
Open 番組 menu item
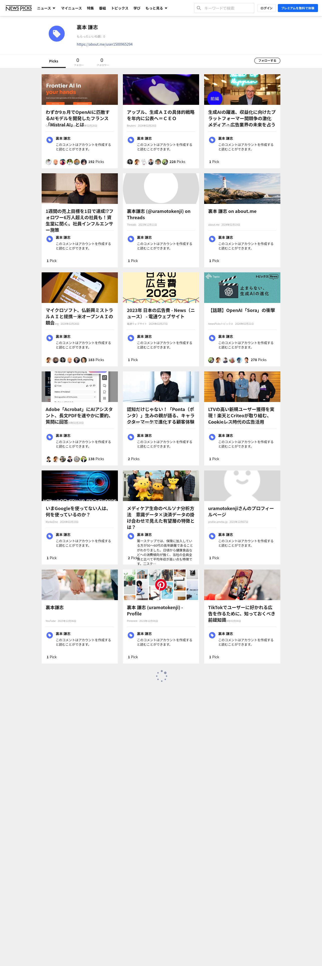[x=102, y=8]
